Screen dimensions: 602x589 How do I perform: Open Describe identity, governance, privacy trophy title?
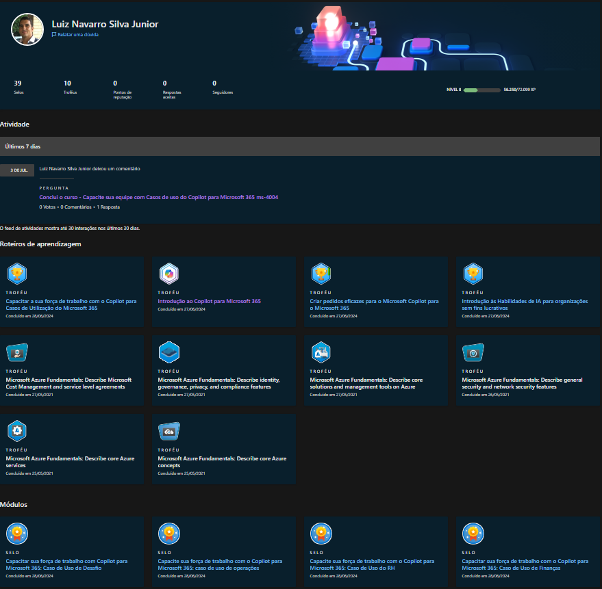click(x=219, y=383)
